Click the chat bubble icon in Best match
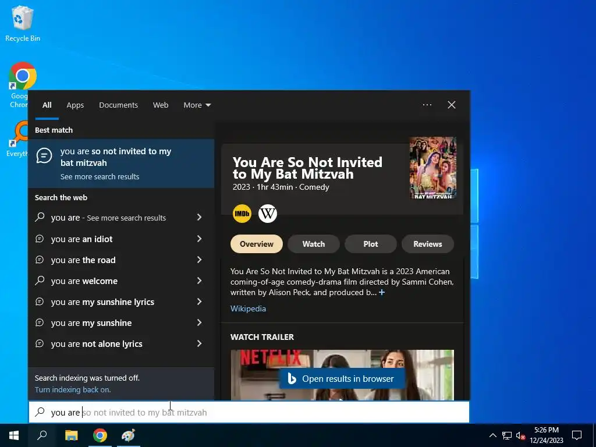 [x=44, y=155]
